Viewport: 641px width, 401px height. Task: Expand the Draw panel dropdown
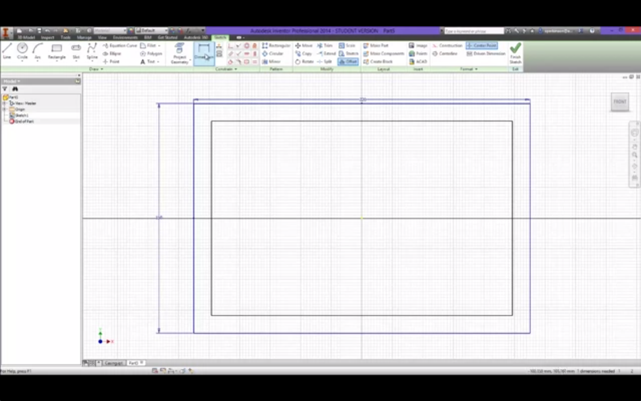click(x=96, y=69)
